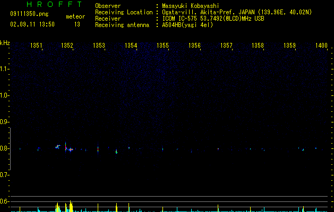Click the gray vertical range bar at left

point(11,148)
